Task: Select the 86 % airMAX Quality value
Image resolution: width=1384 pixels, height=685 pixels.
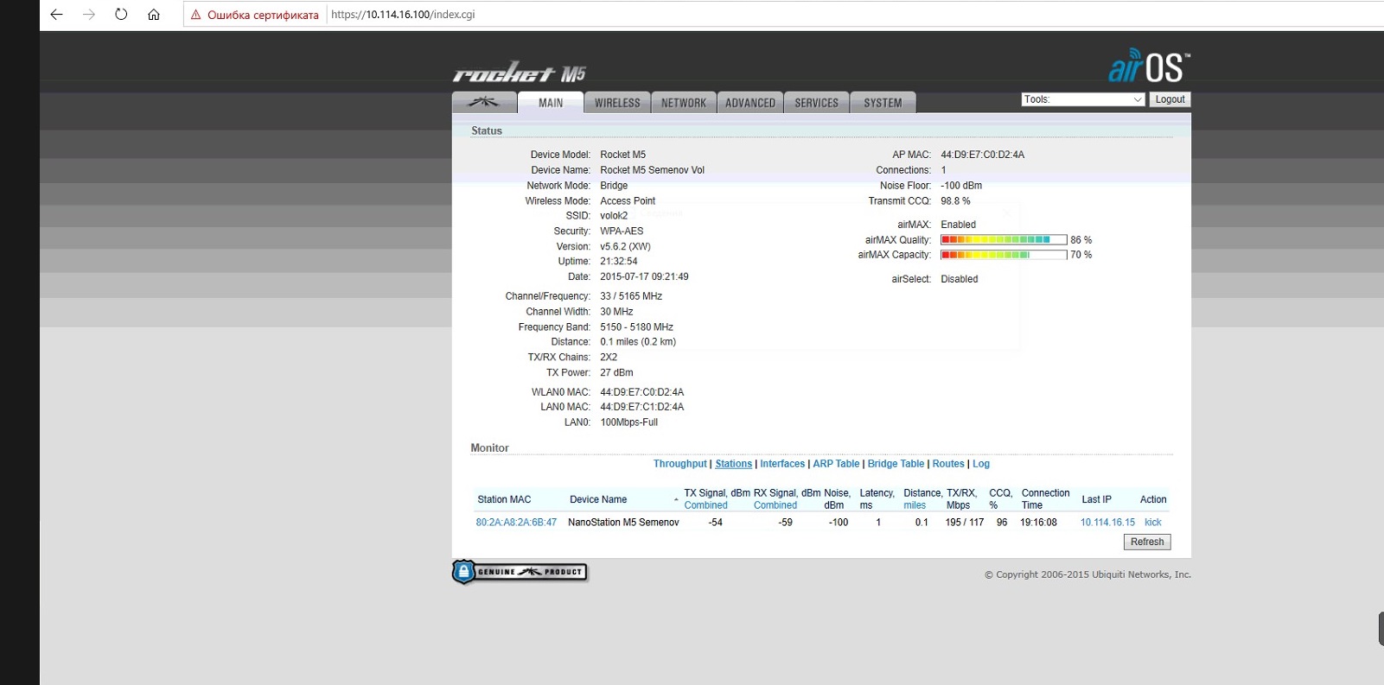Action: click(x=1081, y=240)
